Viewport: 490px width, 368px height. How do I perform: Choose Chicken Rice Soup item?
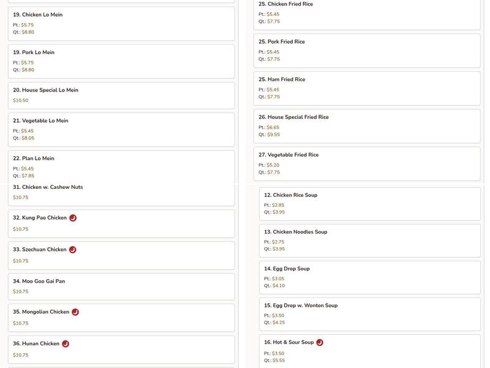pyautogui.click(x=369, y=204)
